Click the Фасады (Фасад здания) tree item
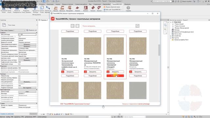The width and height of the screenshot is (210, 118). click(182, 28)
